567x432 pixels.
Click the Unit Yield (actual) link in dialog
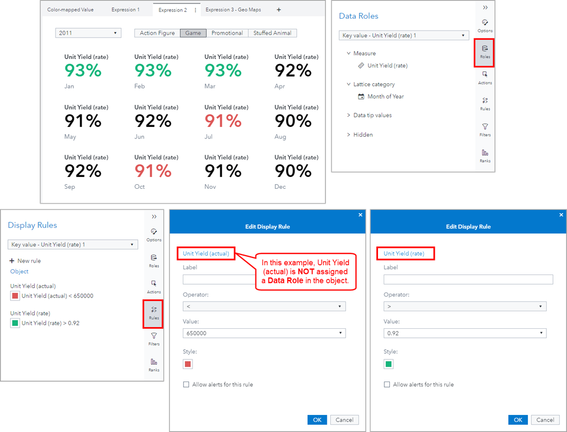[206, 253]
